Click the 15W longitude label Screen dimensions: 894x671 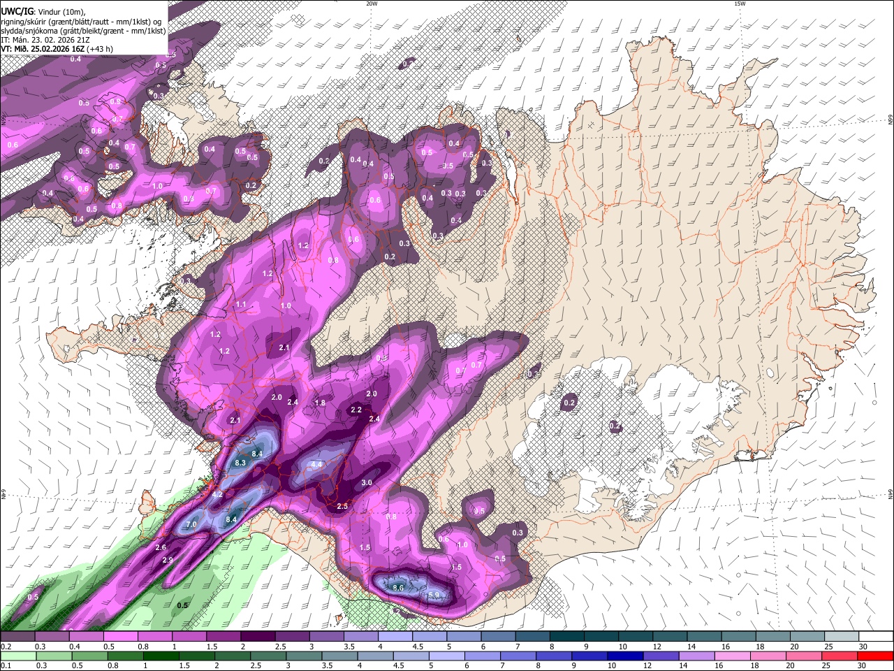[740, 3]
